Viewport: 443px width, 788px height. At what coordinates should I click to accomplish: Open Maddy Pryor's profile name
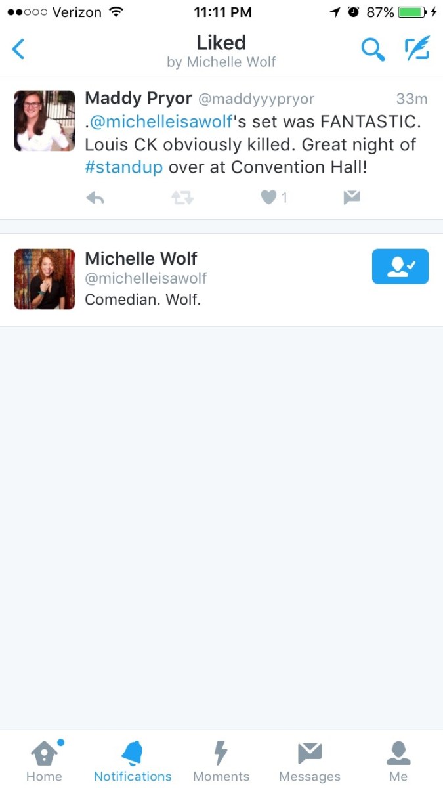click(138, 98)
